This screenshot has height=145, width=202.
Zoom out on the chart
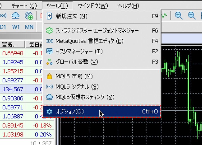pyautogui.click(x=192, y=16)
